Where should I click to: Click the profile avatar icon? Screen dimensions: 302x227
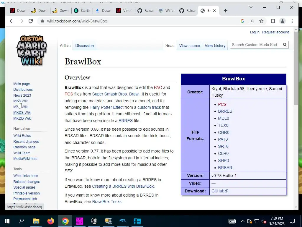(x=282, y=21)
